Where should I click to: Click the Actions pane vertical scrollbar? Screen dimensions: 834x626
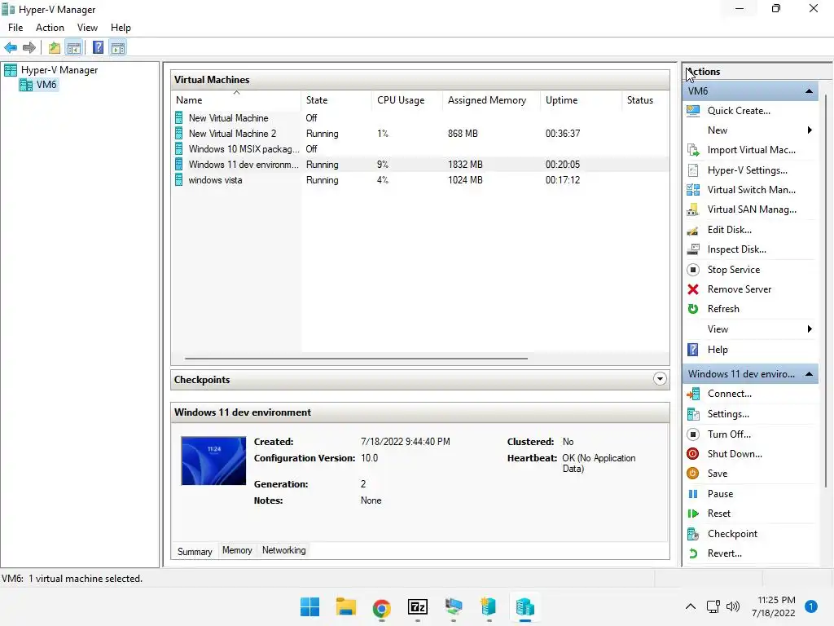[826, 290]
